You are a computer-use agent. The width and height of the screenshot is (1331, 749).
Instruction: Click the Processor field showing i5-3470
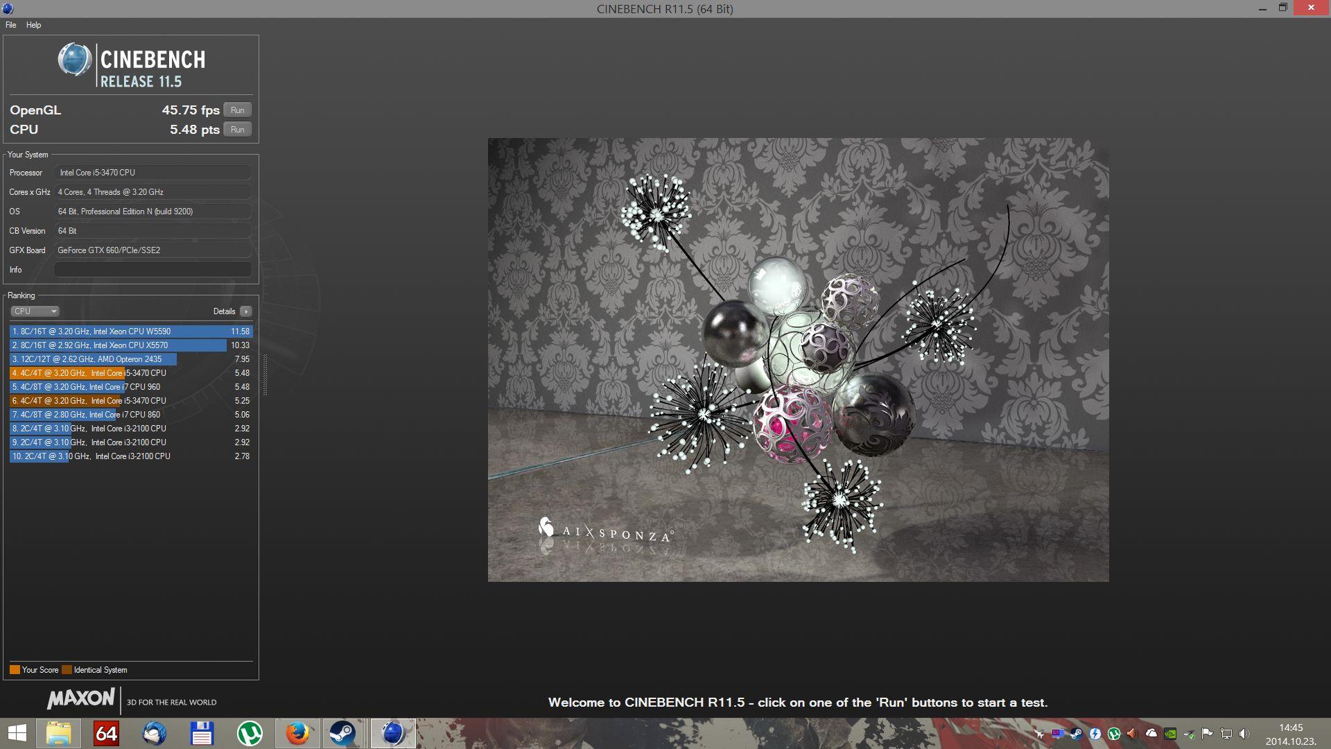153,173
